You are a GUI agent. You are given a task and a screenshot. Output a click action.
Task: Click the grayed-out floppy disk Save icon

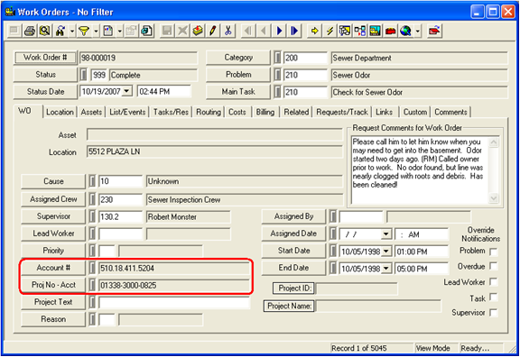click(x=167, y=32)
